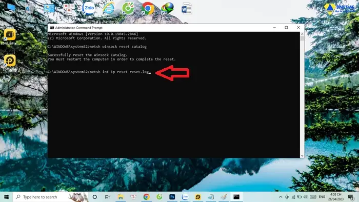Click the Command Prompt scrollbar up arrow
Screen dimensions: 359x202
tap(302, 34)
